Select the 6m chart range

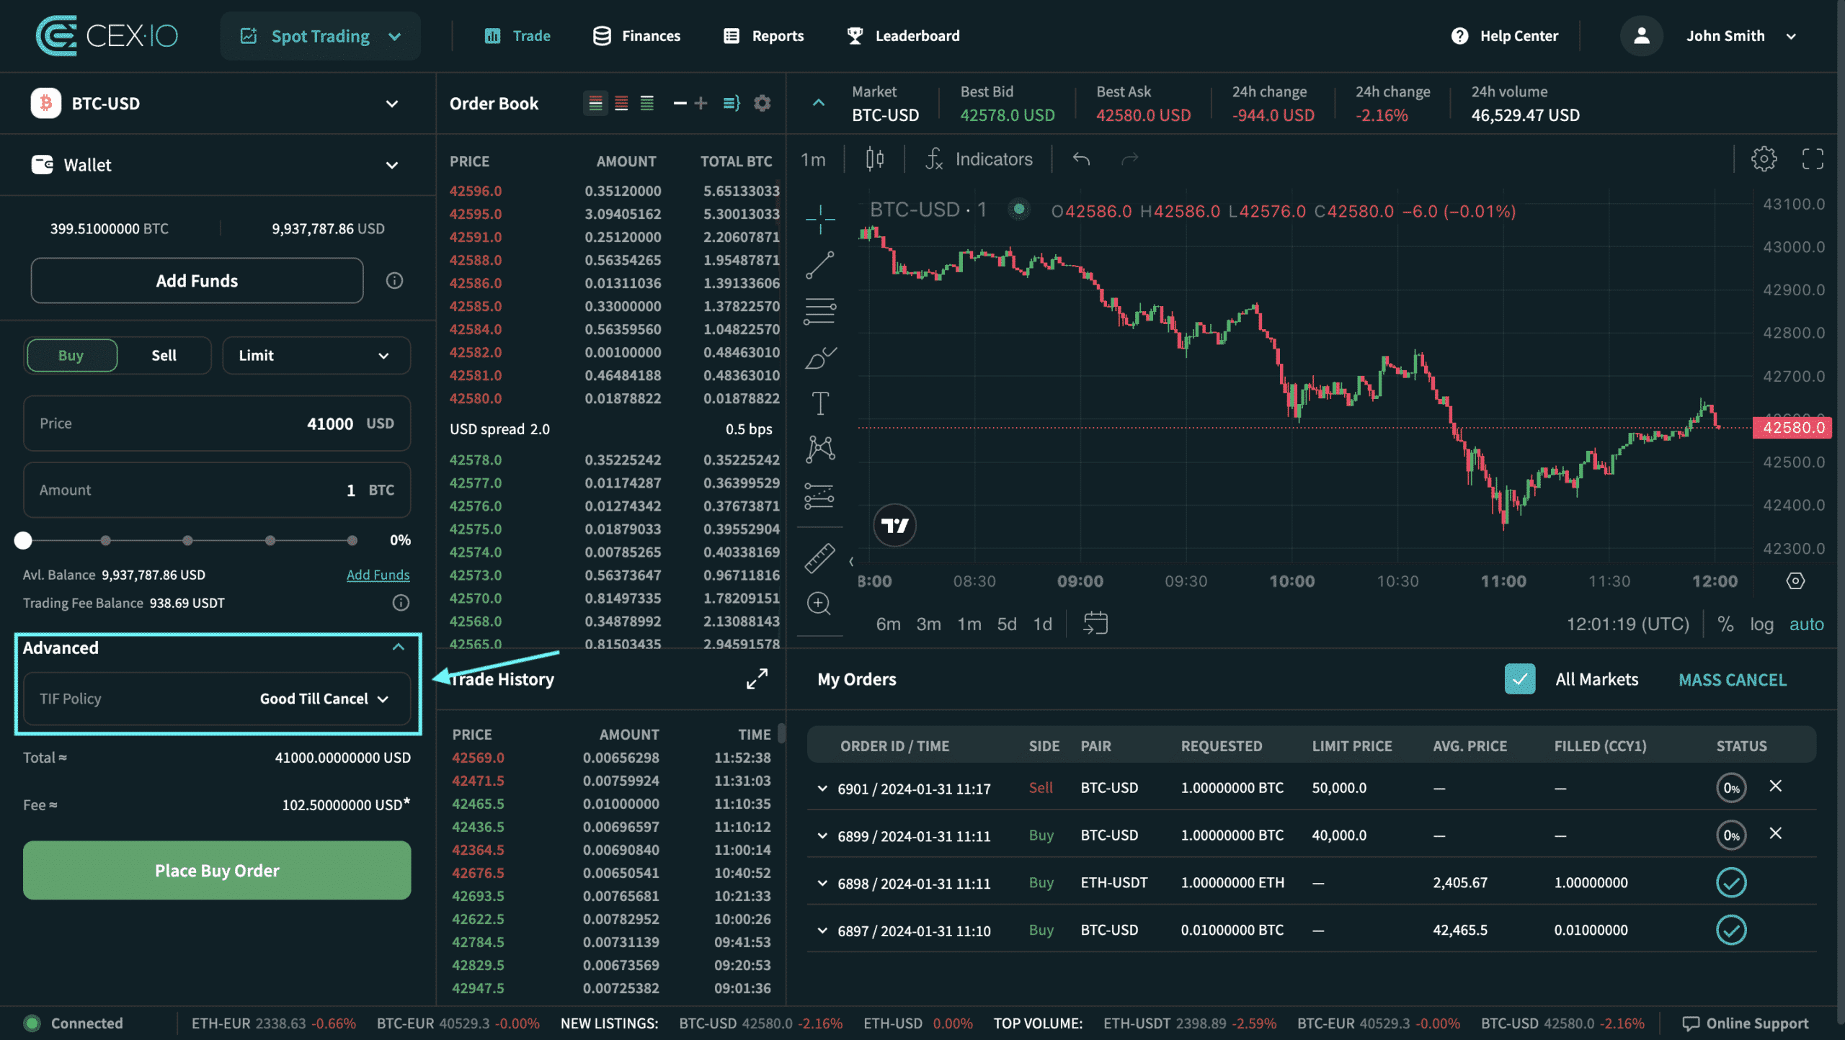(x=888, y=624)
